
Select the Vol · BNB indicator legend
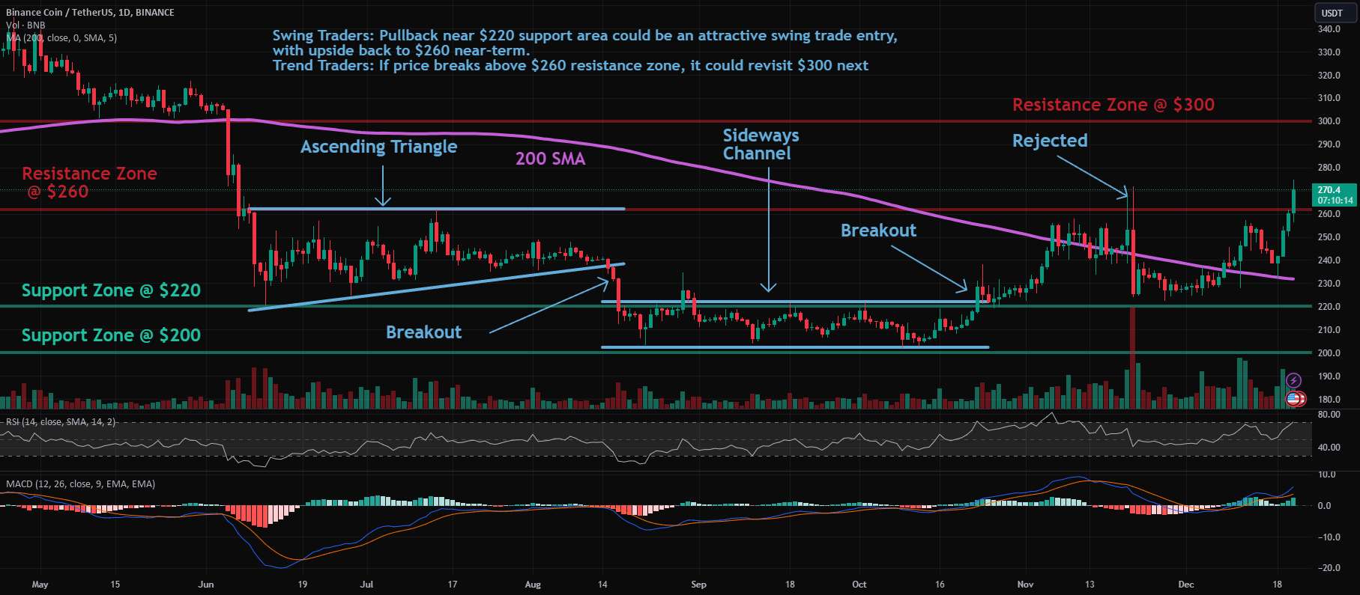pyautogui.click(x=26, y=25)
